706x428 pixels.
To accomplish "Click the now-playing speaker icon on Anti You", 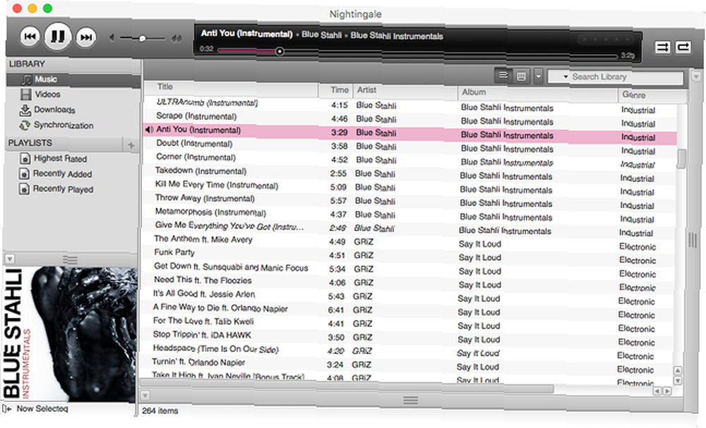I will click(x=150, y=130).
